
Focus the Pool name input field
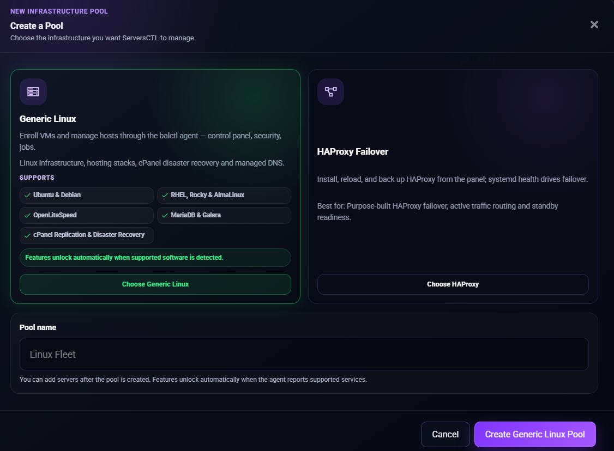(x=304, y=354)
